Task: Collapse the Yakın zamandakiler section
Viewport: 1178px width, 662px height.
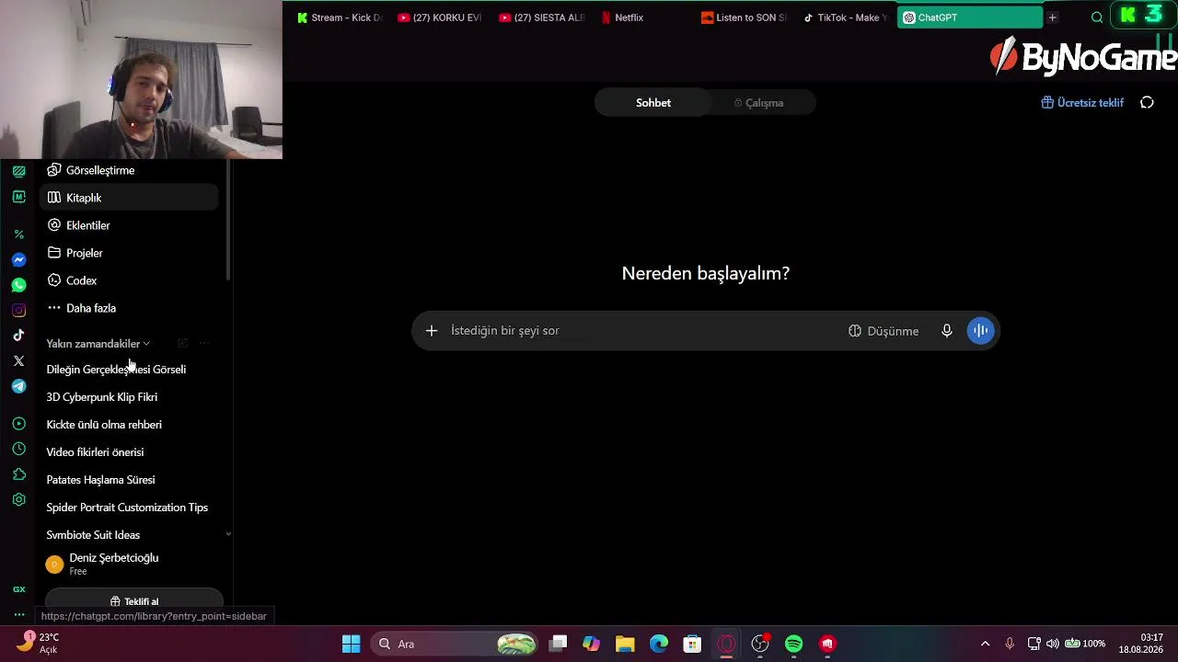Action: (x=98, y=344)
